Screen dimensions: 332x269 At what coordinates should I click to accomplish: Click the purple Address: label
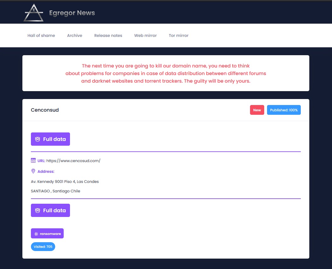[46, 171]
